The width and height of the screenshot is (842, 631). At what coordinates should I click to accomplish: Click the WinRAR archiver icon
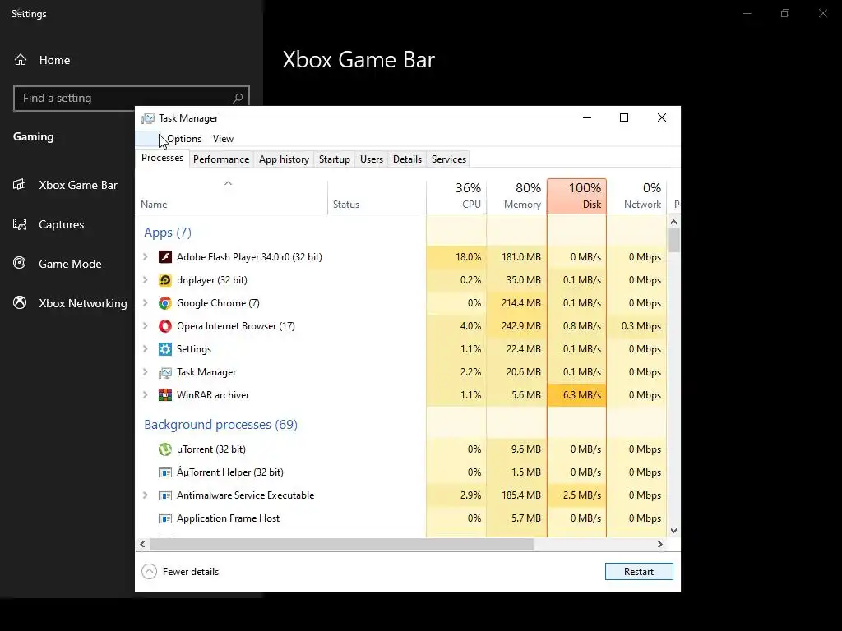pos(164,395)
